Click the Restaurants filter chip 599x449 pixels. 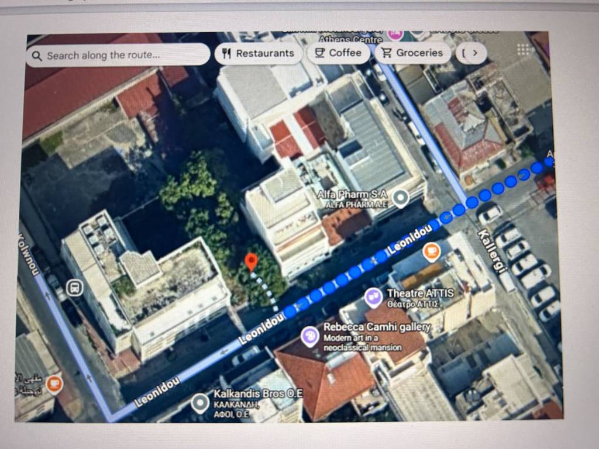(x=258, y=53)
